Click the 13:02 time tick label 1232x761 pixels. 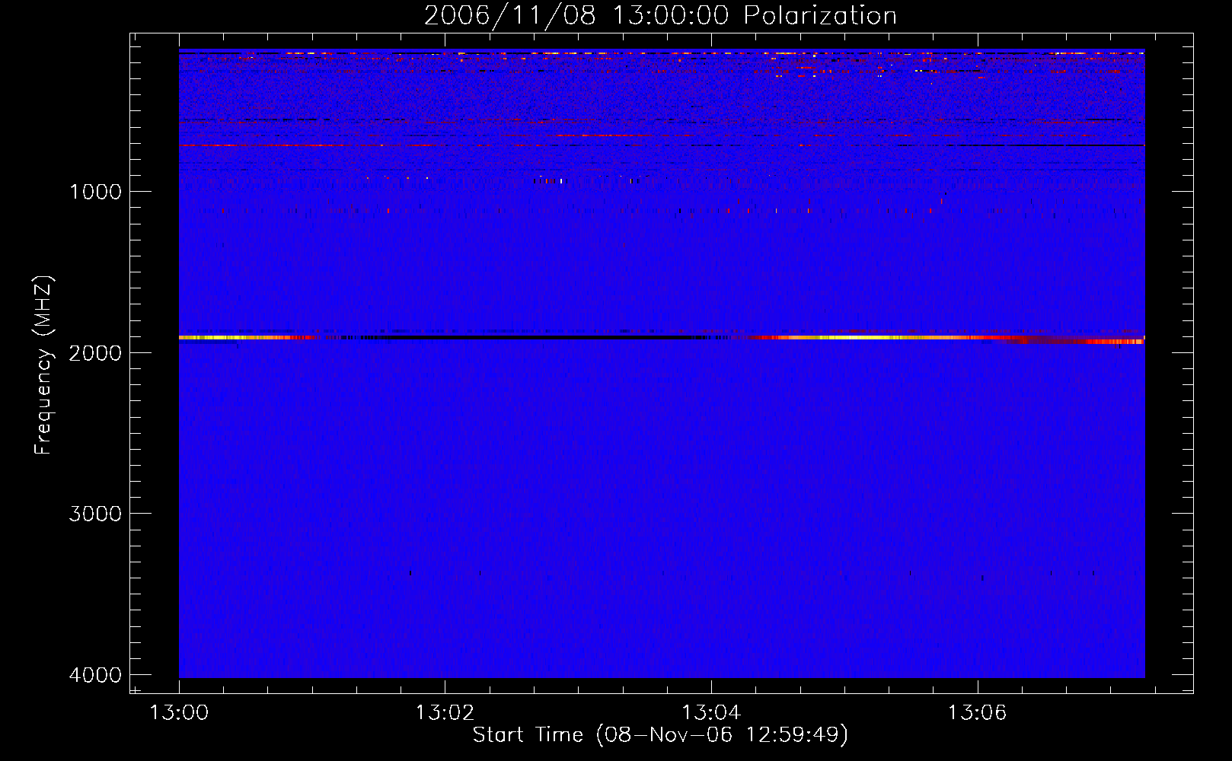(445, 713)
